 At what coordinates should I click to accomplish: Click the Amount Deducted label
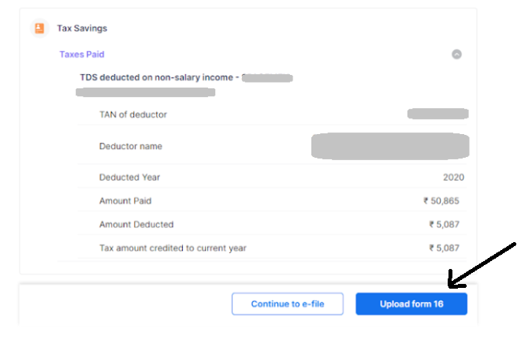[136, 224]
